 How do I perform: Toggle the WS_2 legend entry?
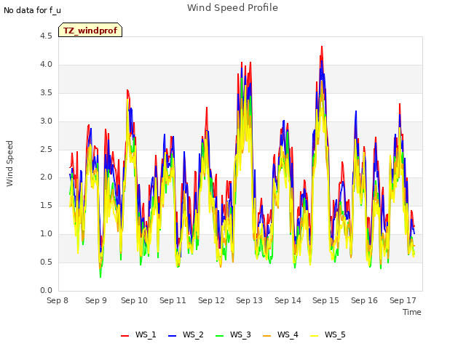tap(186, 334)
